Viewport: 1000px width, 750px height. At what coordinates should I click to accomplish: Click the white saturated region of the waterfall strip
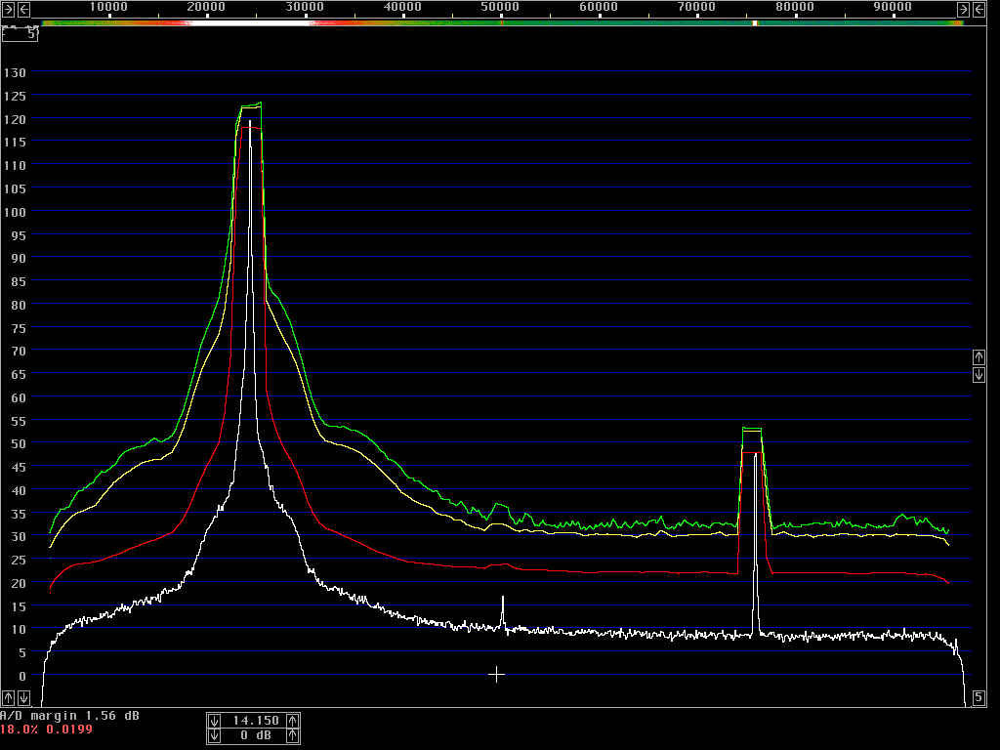[251, 23]
